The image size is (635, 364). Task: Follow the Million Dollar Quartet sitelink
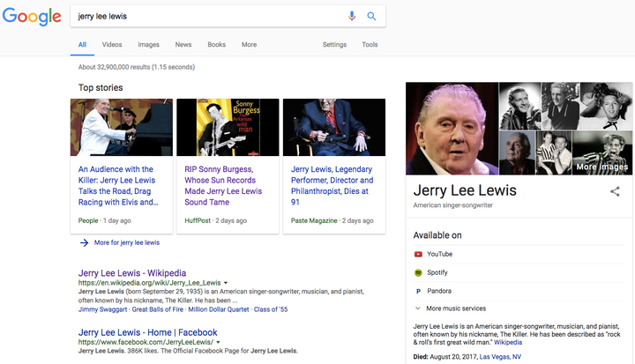click(219, 309)
